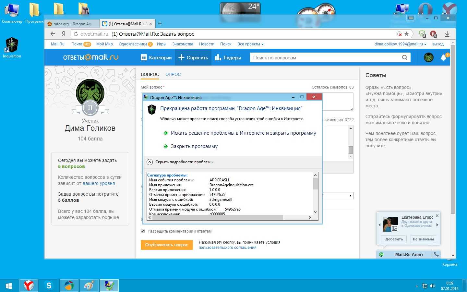Switch to ВОПРОС tab
This screenshot has height=292, width=467.
[150, 74]
